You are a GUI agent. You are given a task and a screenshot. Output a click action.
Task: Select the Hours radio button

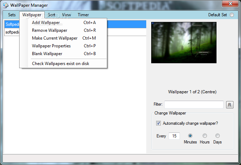pyautogui.click(x=205, y=136)
